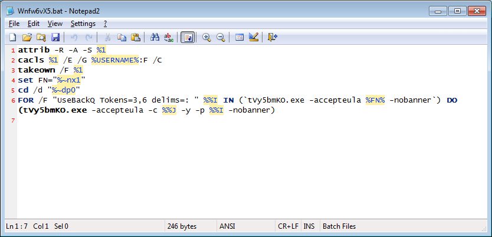Click the Exit door toolbar icon
Screen dimensions: 492x237
click(x=273, y=37)
